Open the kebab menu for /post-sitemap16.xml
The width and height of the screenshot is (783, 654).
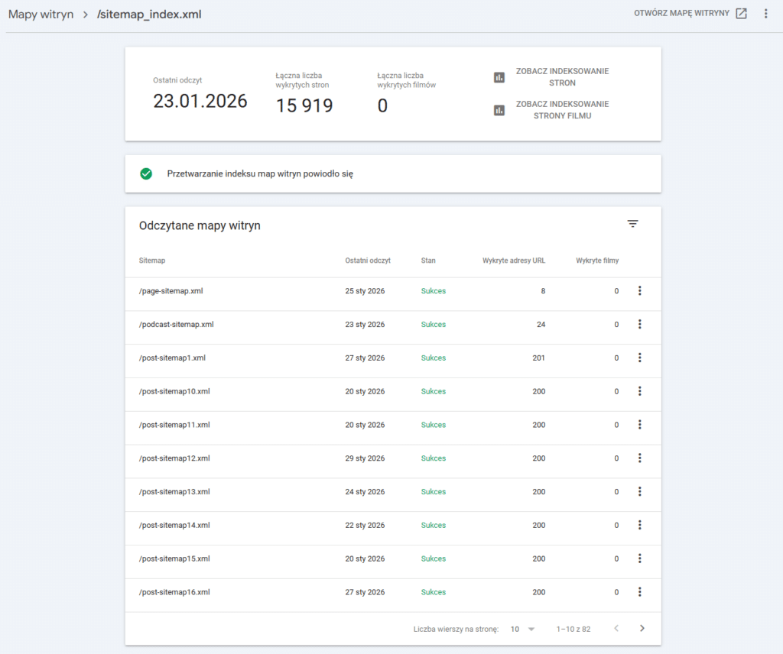[x=640, y=592]
